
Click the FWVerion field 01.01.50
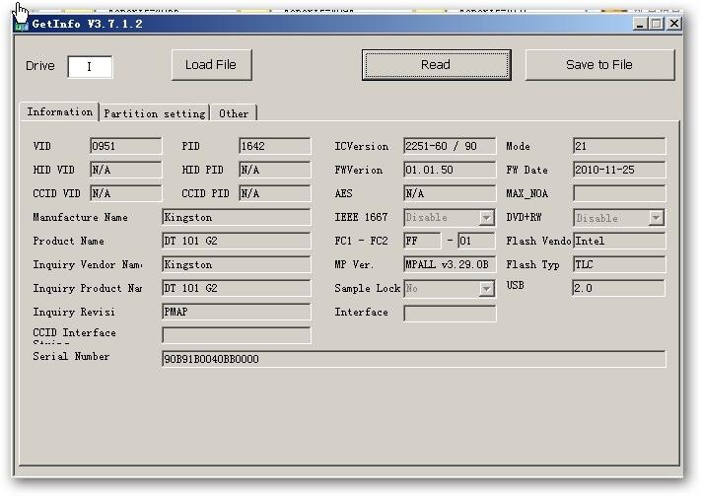(x=450, y=170)
